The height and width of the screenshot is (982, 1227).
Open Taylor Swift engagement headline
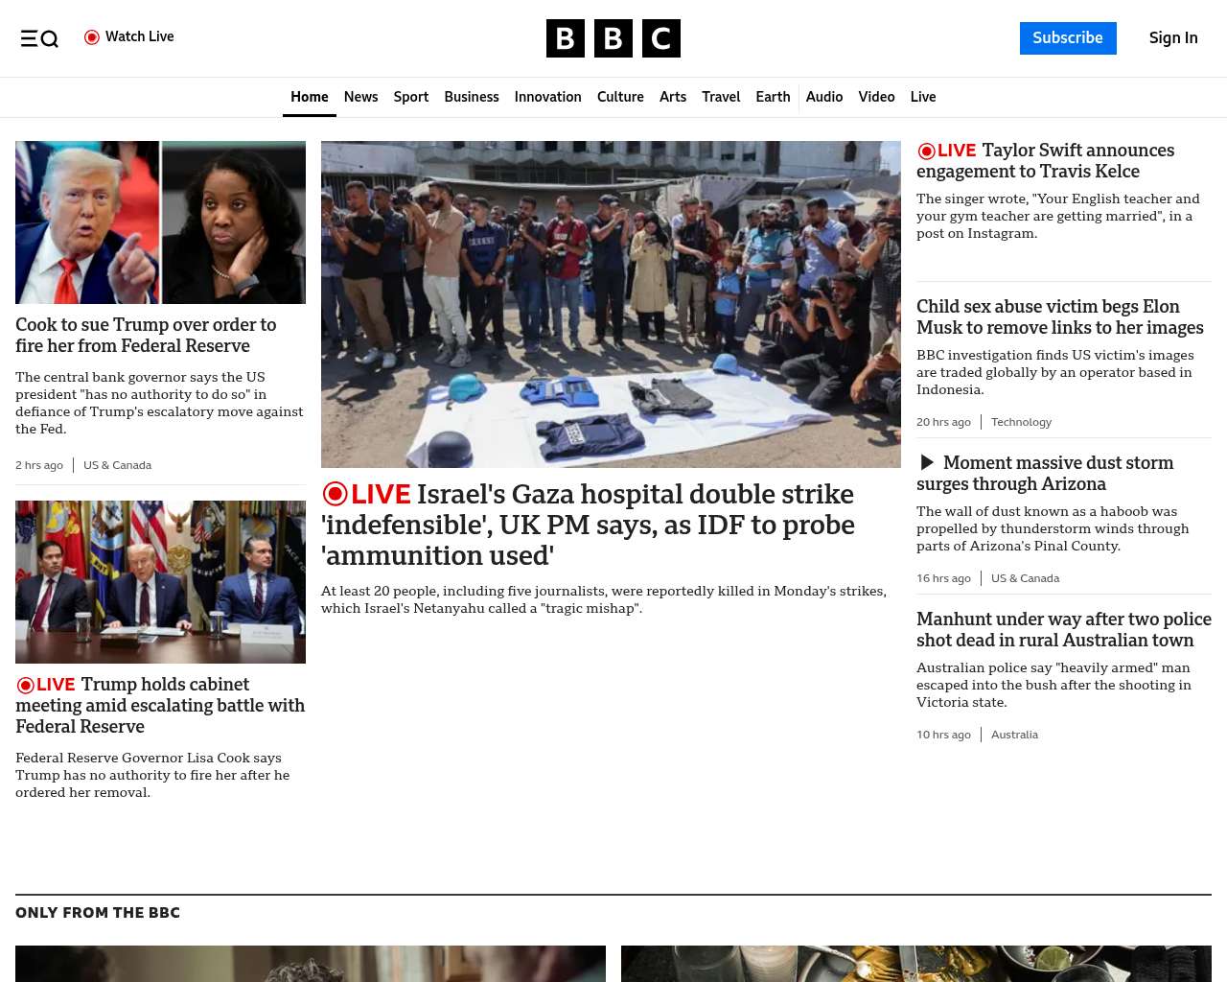point(1045,161)
